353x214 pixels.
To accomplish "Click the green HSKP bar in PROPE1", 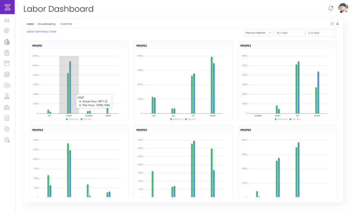I will coord(68,93).
